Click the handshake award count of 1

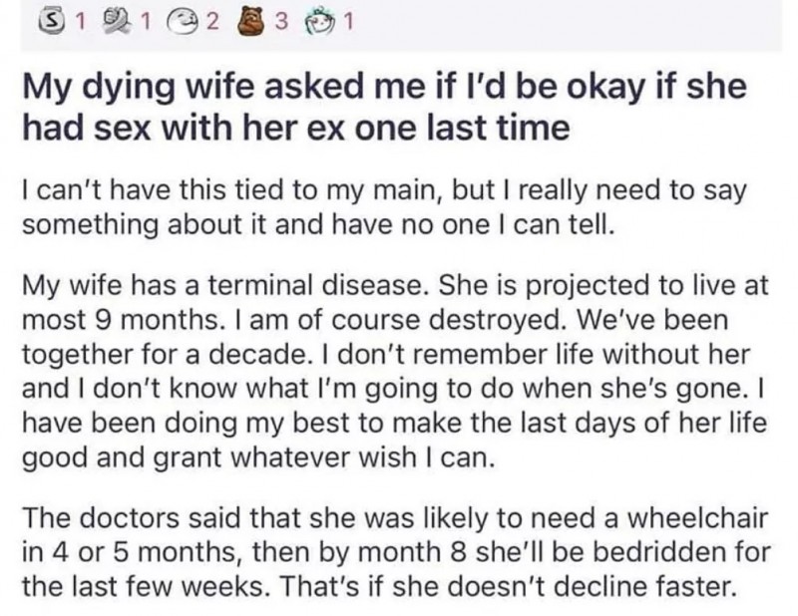click(x=146, y=22)
